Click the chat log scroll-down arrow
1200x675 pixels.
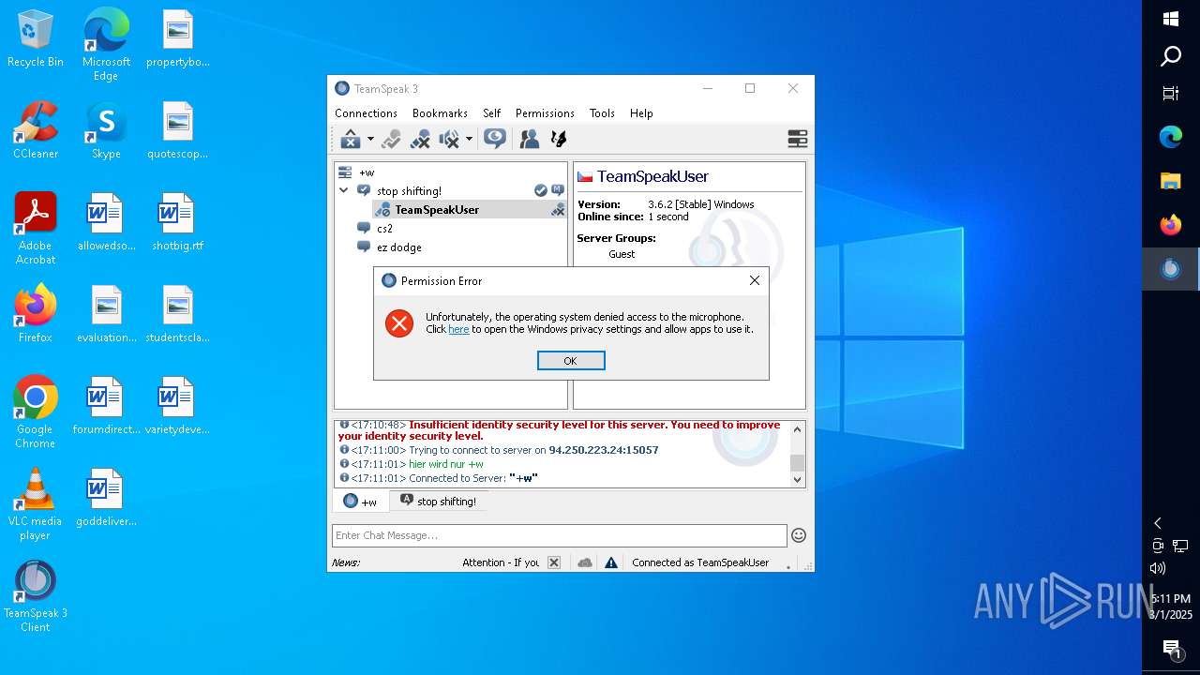[798, 479]
